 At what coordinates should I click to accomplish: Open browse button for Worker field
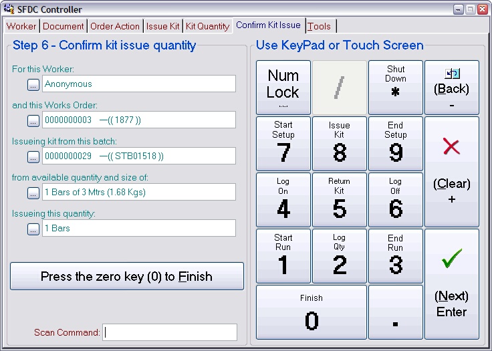[33, 84]
